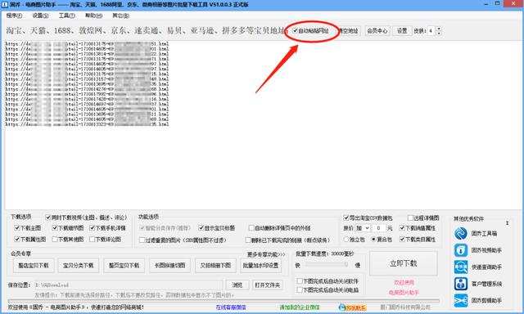Expand 更多专享功能>>> link

(x=266, y=254)
